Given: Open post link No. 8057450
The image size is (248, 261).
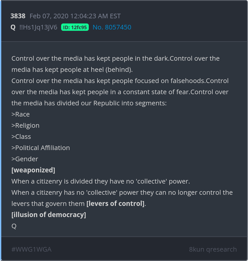Looking at the screenshot, I should (x=112, y=27).
